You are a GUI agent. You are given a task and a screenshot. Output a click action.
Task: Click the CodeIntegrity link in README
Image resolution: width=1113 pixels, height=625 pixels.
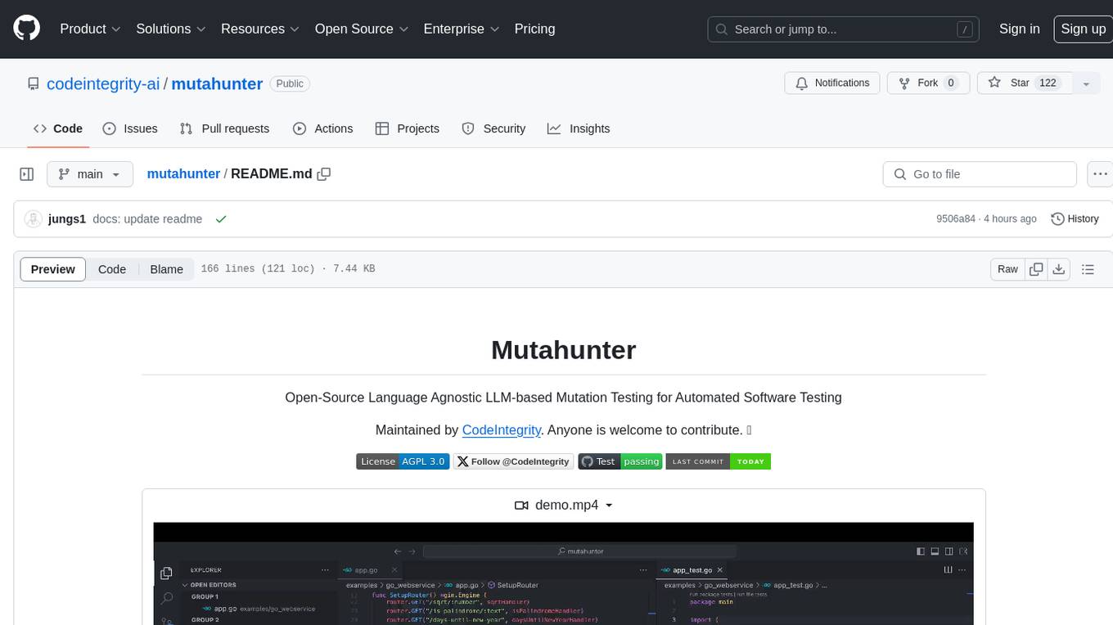[501, 429]
